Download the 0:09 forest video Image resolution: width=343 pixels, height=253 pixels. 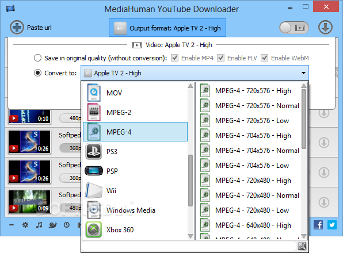click(324, 202)
